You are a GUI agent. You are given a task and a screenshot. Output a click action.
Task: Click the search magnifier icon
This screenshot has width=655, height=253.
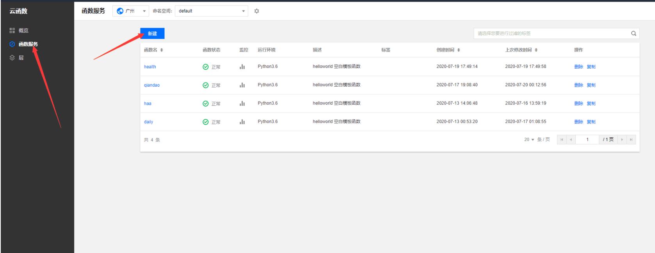click(634, 34)
